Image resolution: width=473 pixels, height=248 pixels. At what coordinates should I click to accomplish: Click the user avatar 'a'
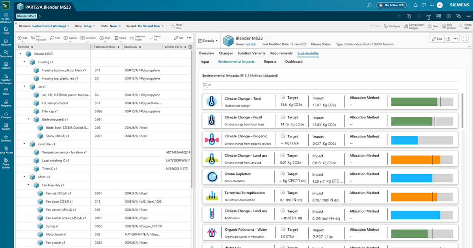(439, 5)
